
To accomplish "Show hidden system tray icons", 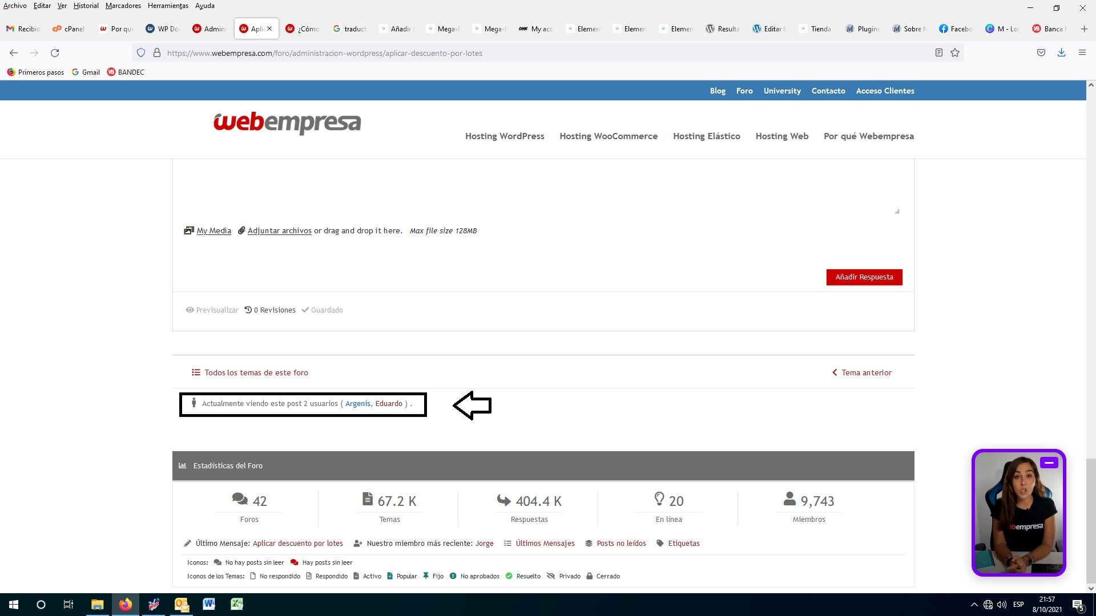I will point(974,605).
